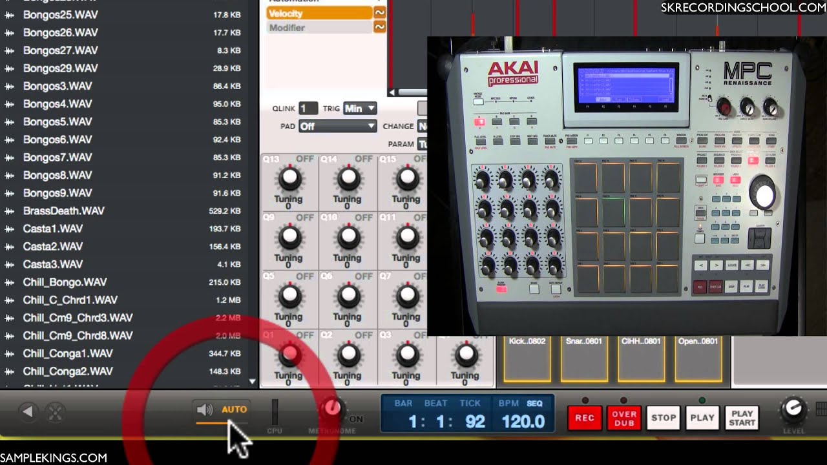827x465 pixels.
Task: Select the Velocity automation lane
Action: pyautogui.click(x=319, y=13)
